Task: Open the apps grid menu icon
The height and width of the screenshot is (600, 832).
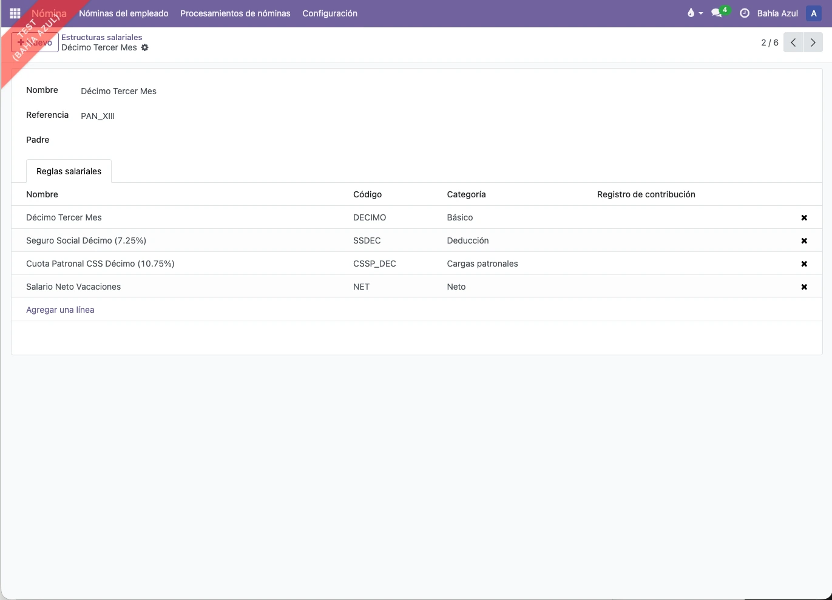Action: click(15, 13)
